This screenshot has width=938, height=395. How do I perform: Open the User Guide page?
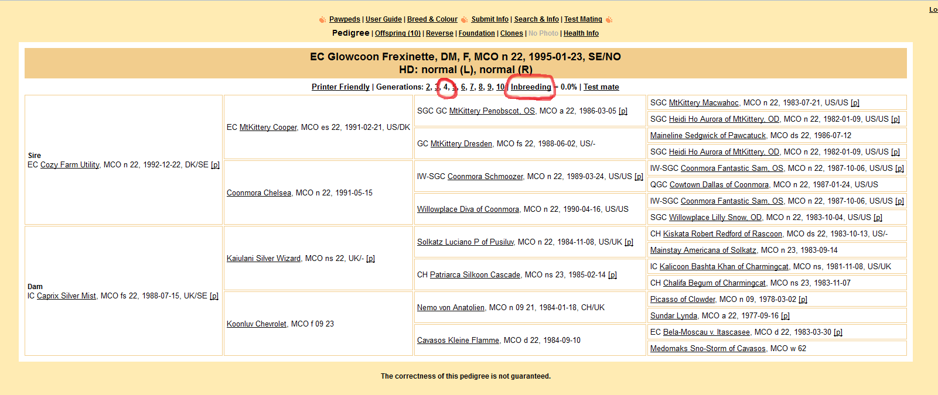coord(384,19)
